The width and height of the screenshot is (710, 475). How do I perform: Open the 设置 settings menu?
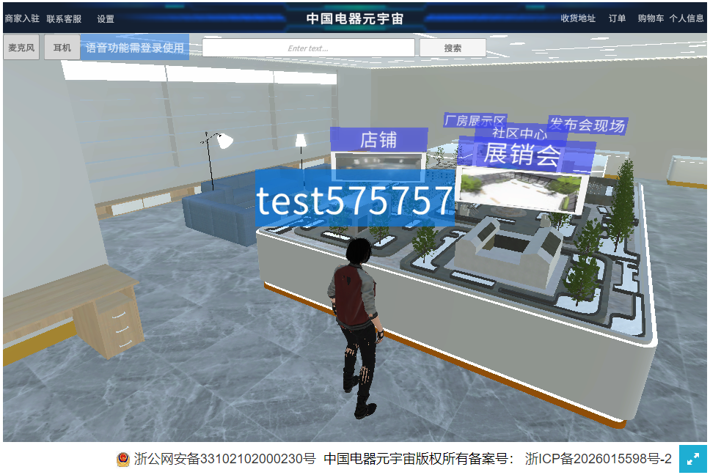106,18
